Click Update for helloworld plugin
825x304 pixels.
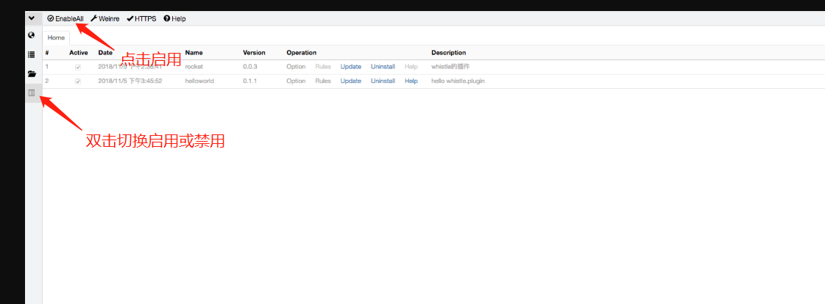pos(351,81)
